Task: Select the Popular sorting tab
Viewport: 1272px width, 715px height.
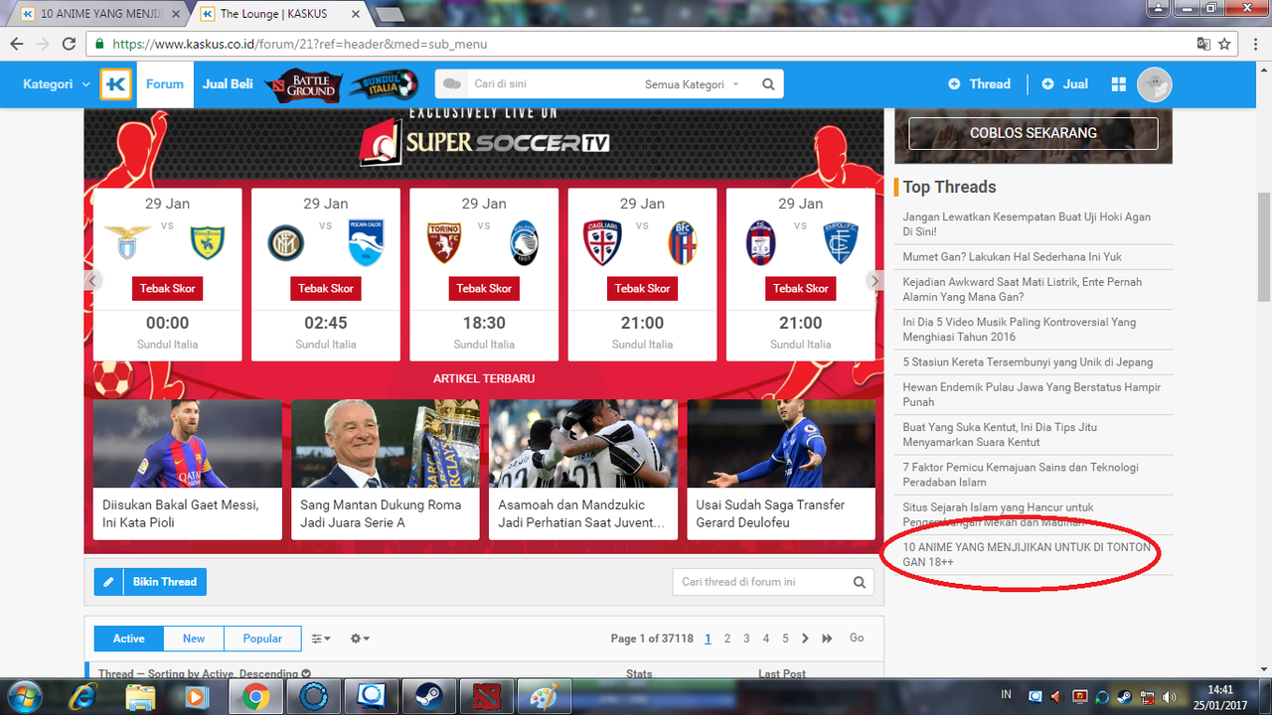Action: tap(262, 639)
